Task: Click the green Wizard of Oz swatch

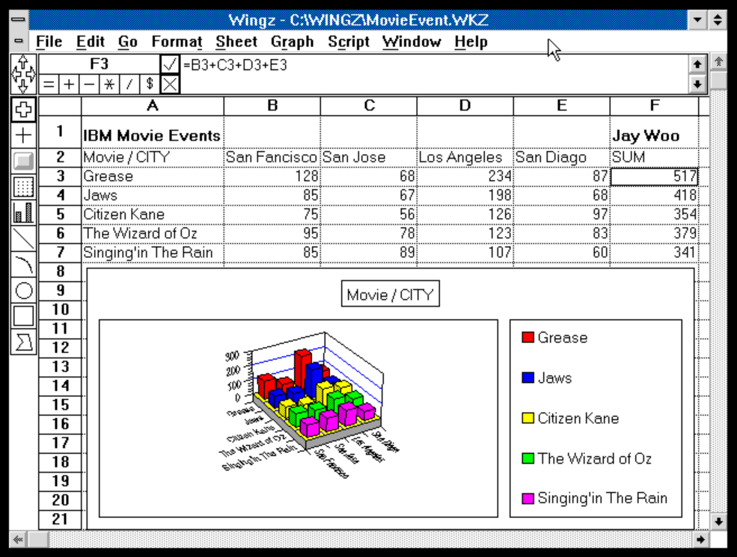Action: pos(527,458)
